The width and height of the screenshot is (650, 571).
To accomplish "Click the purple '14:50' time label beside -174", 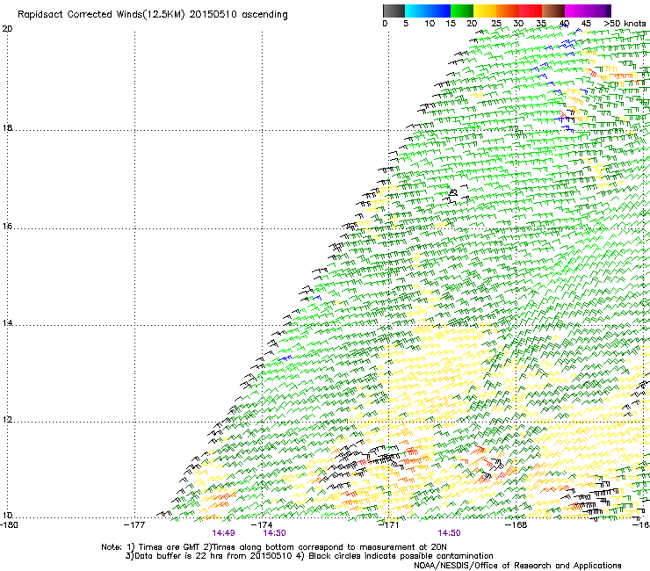I will click(274, 533).
